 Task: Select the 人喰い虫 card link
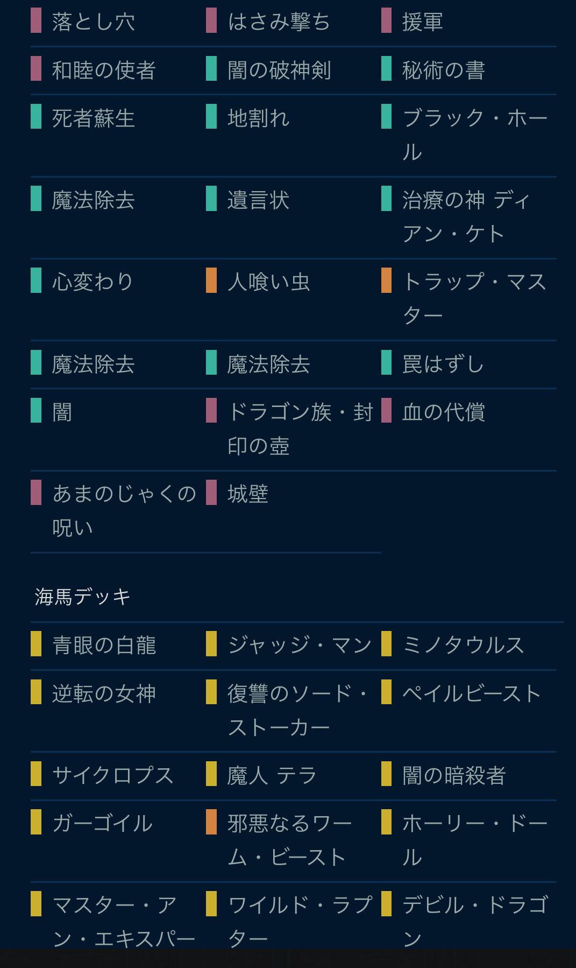point(268,282)
